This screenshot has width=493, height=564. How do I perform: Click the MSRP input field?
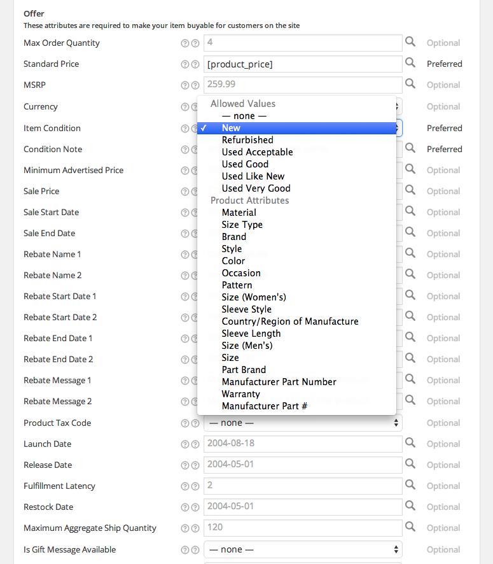click(303, 85)
